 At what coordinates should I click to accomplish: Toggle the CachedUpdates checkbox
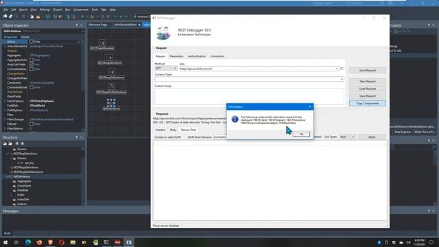[32, 69]
